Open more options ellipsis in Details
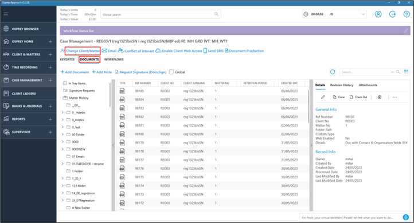This screenshot has height=223, width=414. point(395,97)
